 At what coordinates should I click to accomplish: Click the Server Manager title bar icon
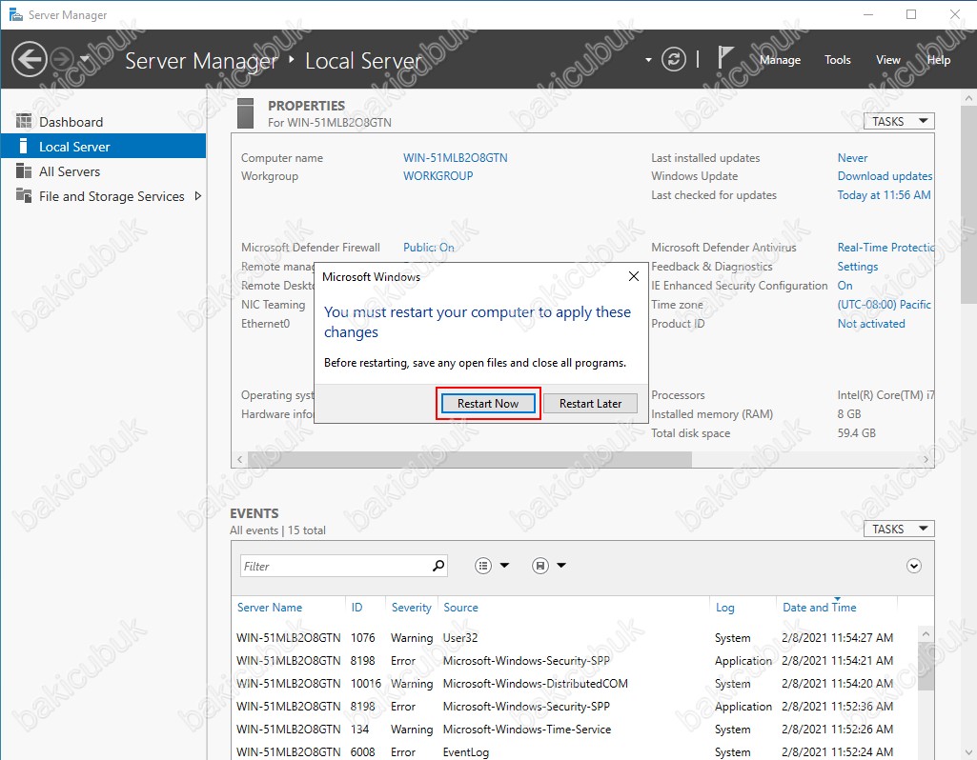coord(15,14)
